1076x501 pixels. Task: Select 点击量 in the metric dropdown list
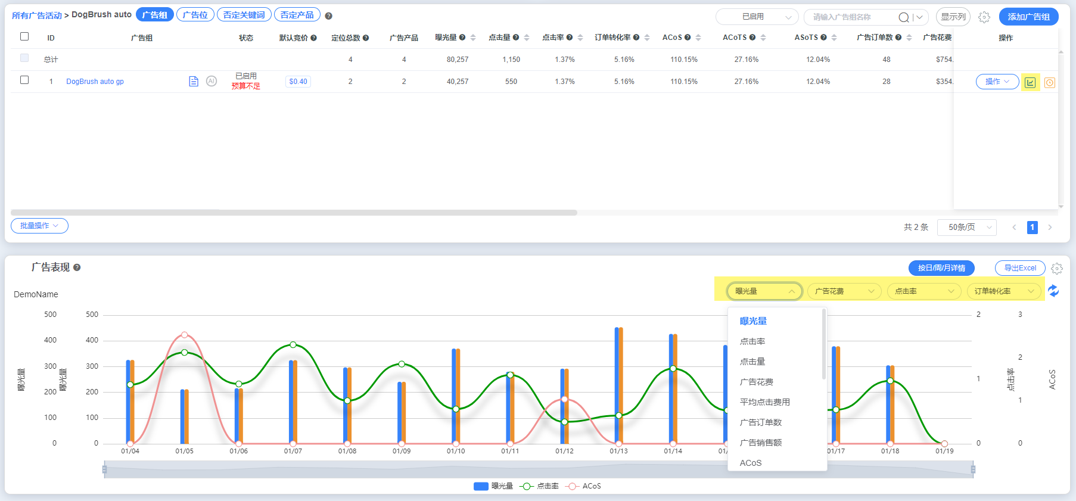click(x=752, y=362)
